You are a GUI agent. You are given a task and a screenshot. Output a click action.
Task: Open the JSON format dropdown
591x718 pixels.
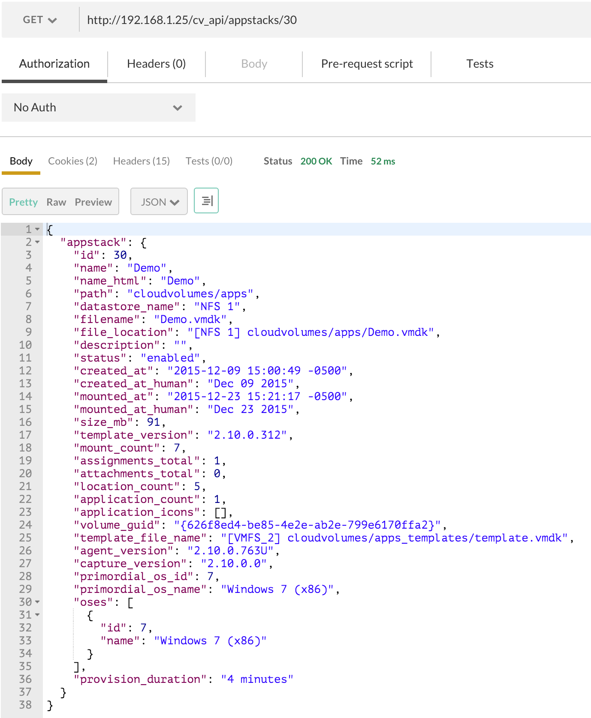[x=159, y=202]
